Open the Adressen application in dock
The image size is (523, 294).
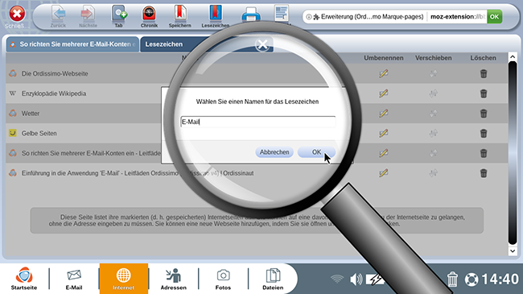pos(174,279)
